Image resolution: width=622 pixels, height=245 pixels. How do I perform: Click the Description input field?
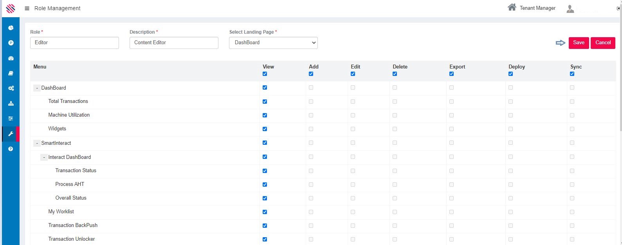[x=174, y=43]
